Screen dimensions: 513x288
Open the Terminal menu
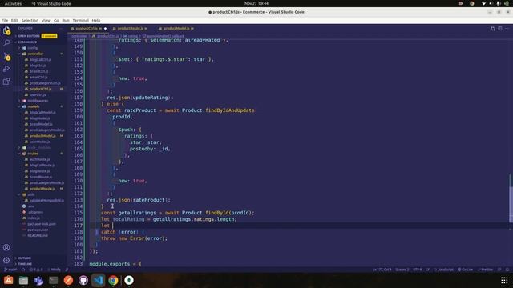click(80, 20)
